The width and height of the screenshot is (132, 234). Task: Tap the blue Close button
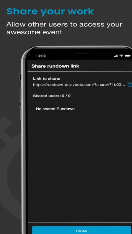tap(81, 230)
